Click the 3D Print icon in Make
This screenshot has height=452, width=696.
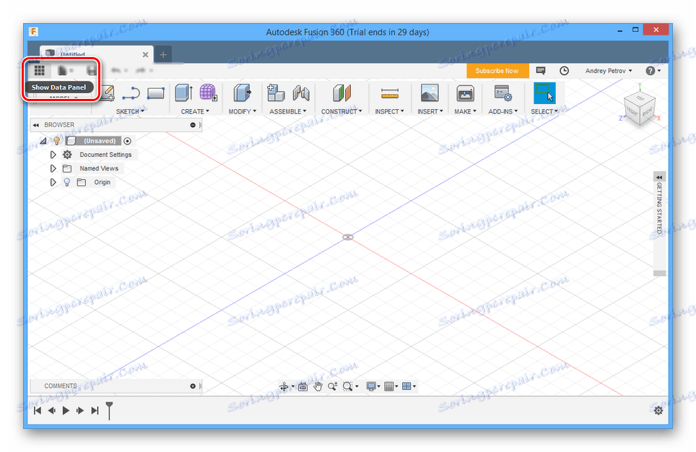(x=465, y=93)
